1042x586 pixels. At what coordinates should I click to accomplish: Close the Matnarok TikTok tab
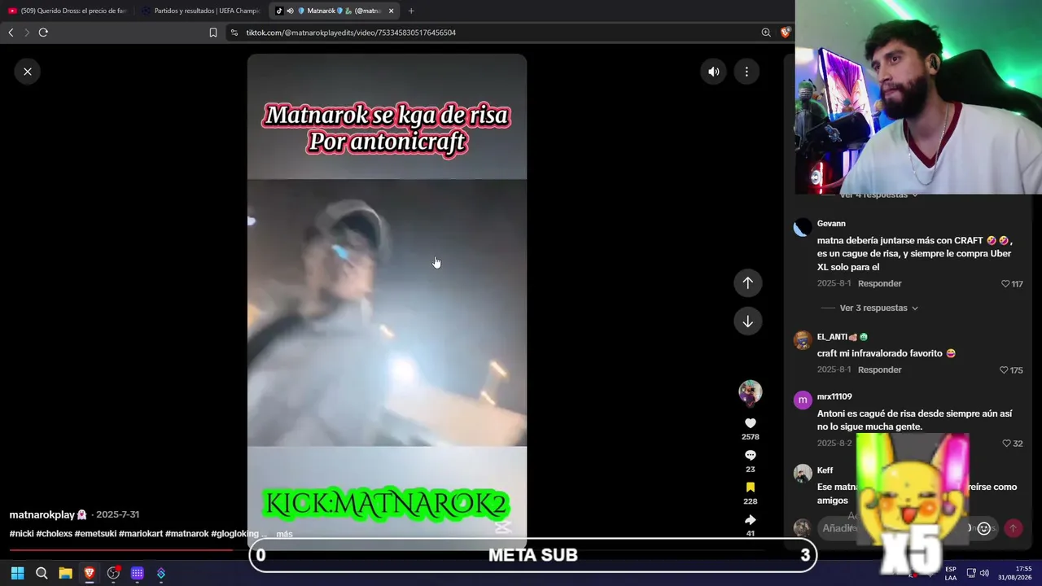391,11
